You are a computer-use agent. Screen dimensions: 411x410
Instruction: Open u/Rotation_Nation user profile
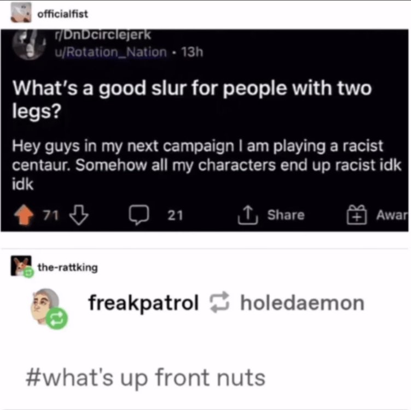[x=111, y=52]
